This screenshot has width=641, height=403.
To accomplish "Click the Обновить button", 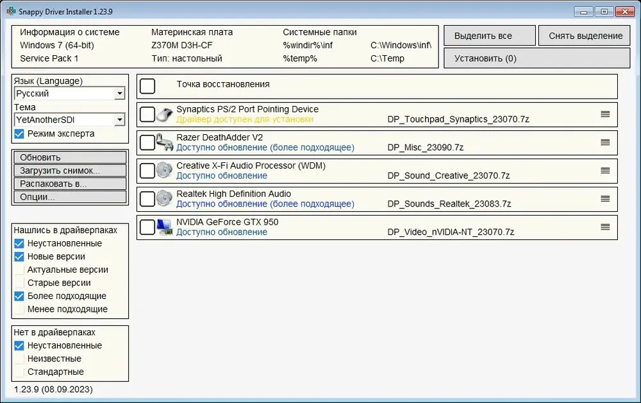I will 70,157.
